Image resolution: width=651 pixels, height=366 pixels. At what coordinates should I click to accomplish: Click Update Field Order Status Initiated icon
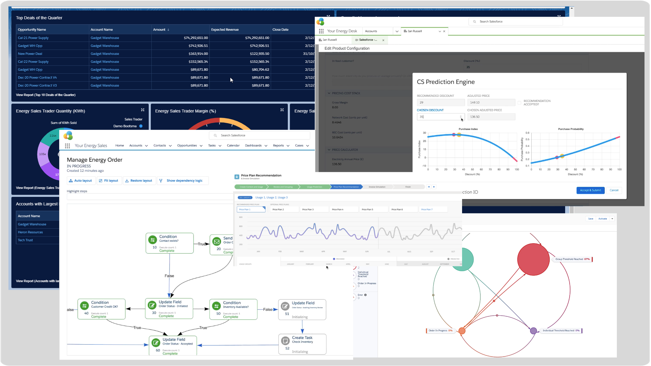(x=152, y=305)
